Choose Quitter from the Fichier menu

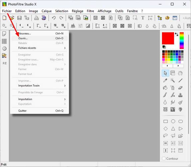tap(39, 111)
